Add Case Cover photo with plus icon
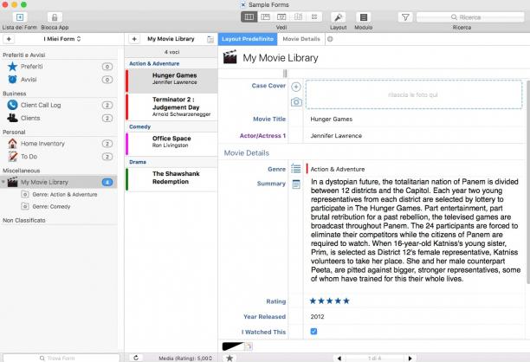Image resolution: width=530 pixels, height=362 pixels. click(x=296, y=87)
